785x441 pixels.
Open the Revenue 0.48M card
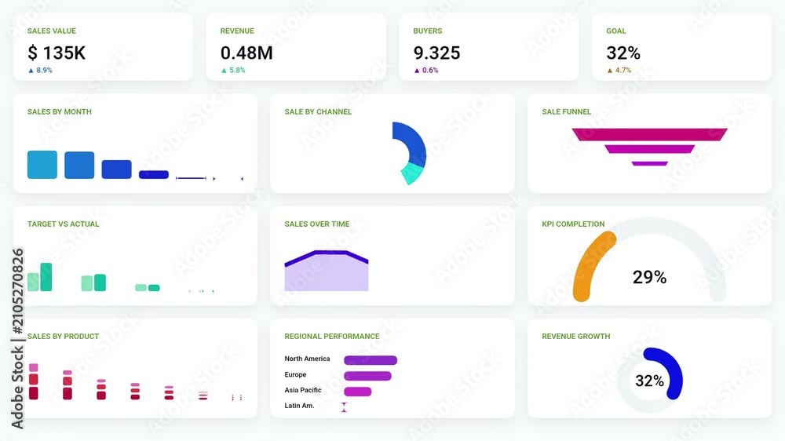click(296, 47)
